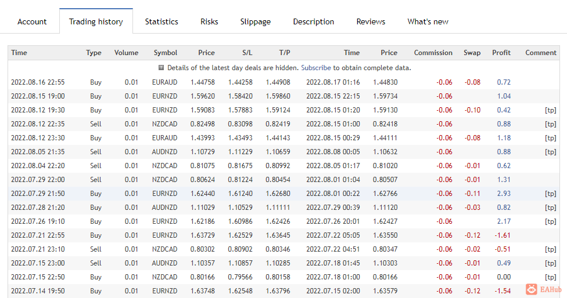This screenshot has height=298, width=567.
Task: Click open time 2022.07.21 23:10
Action: (x=38, y=249)
